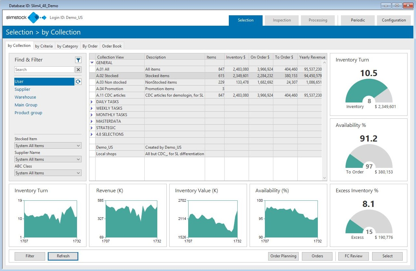This screenshot has width=416, height=271.
Task: Select the Supplier filter link
Action: [22, 89]
